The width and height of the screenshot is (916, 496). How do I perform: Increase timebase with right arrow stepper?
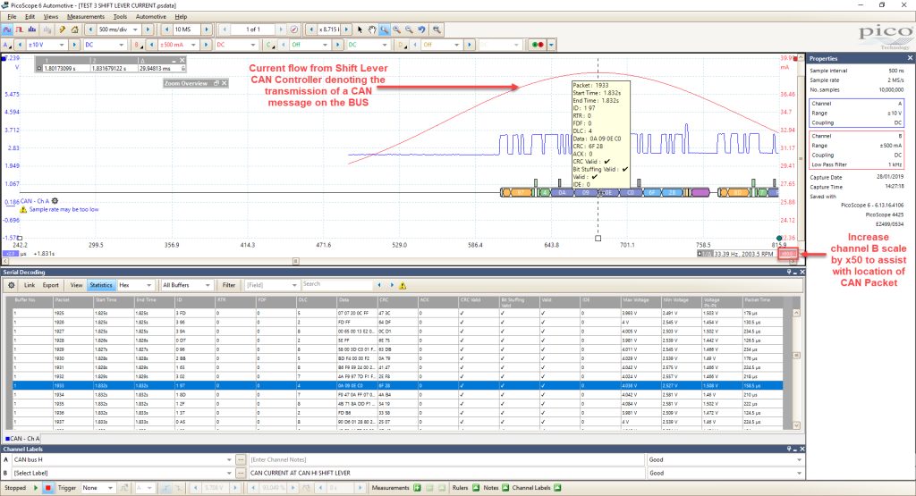pos(148,29)
